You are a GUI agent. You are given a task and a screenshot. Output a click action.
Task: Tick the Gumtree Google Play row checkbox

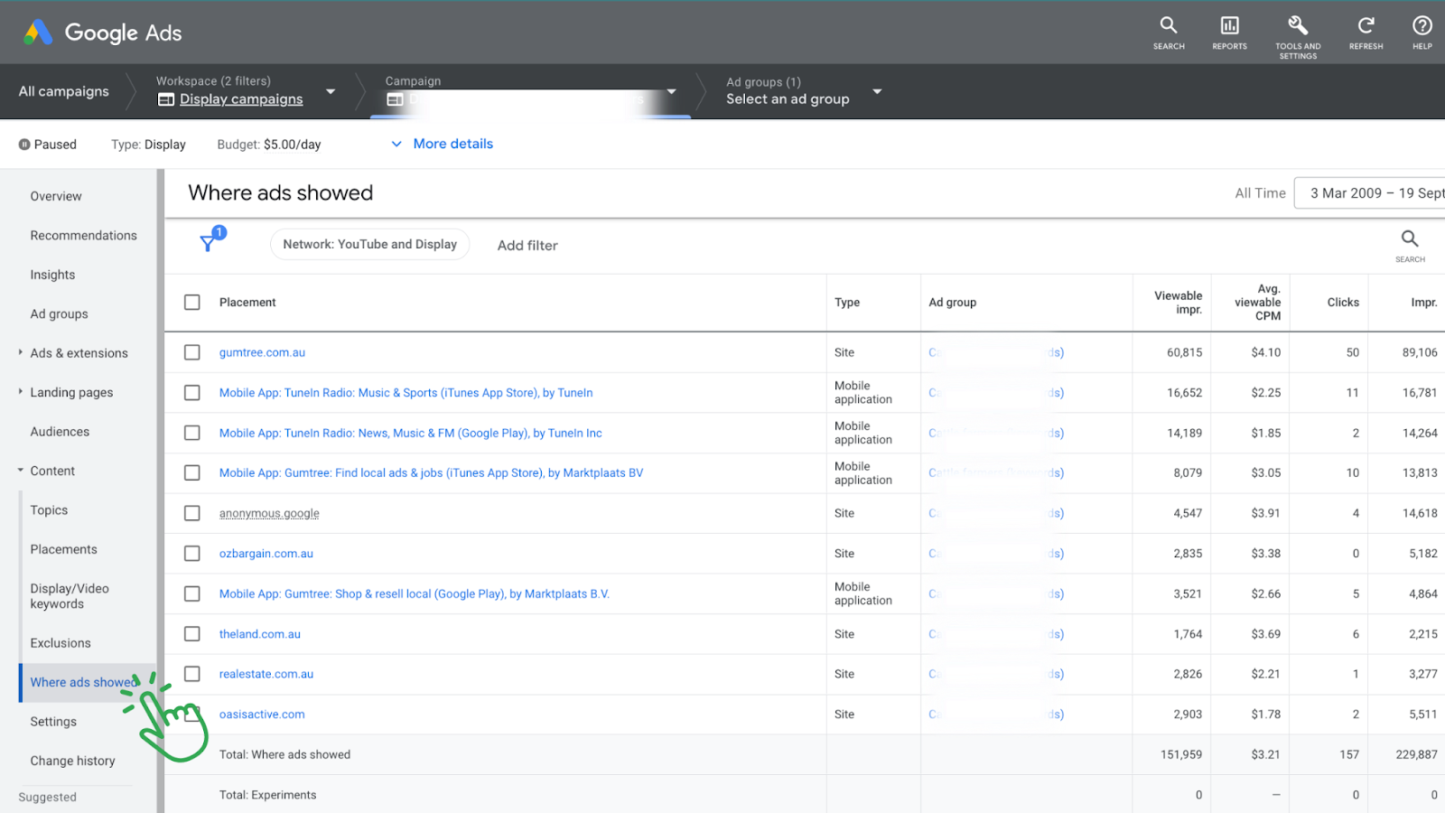coord(192,593)
